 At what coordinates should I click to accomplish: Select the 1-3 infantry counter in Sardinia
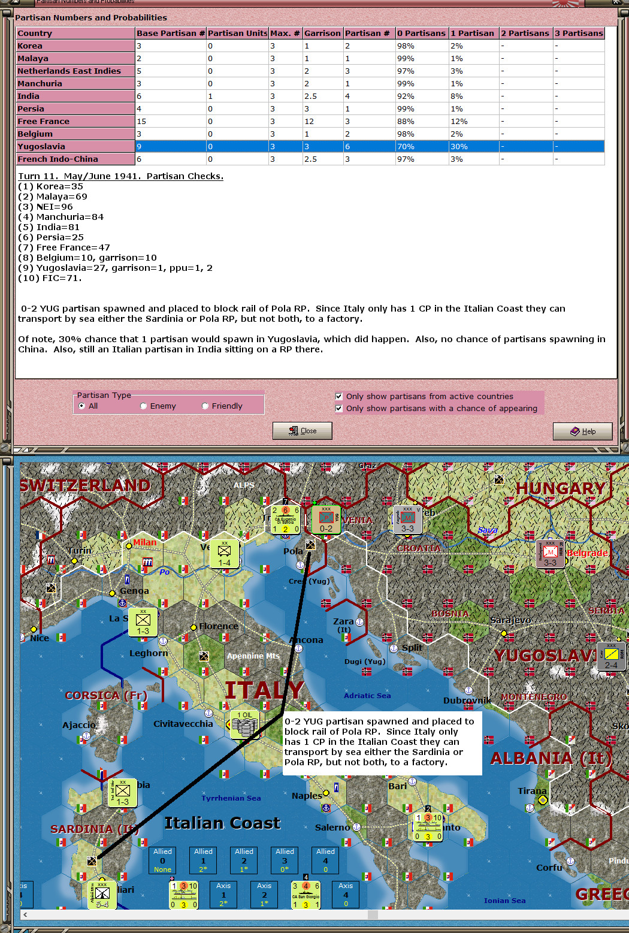[122, 792]
